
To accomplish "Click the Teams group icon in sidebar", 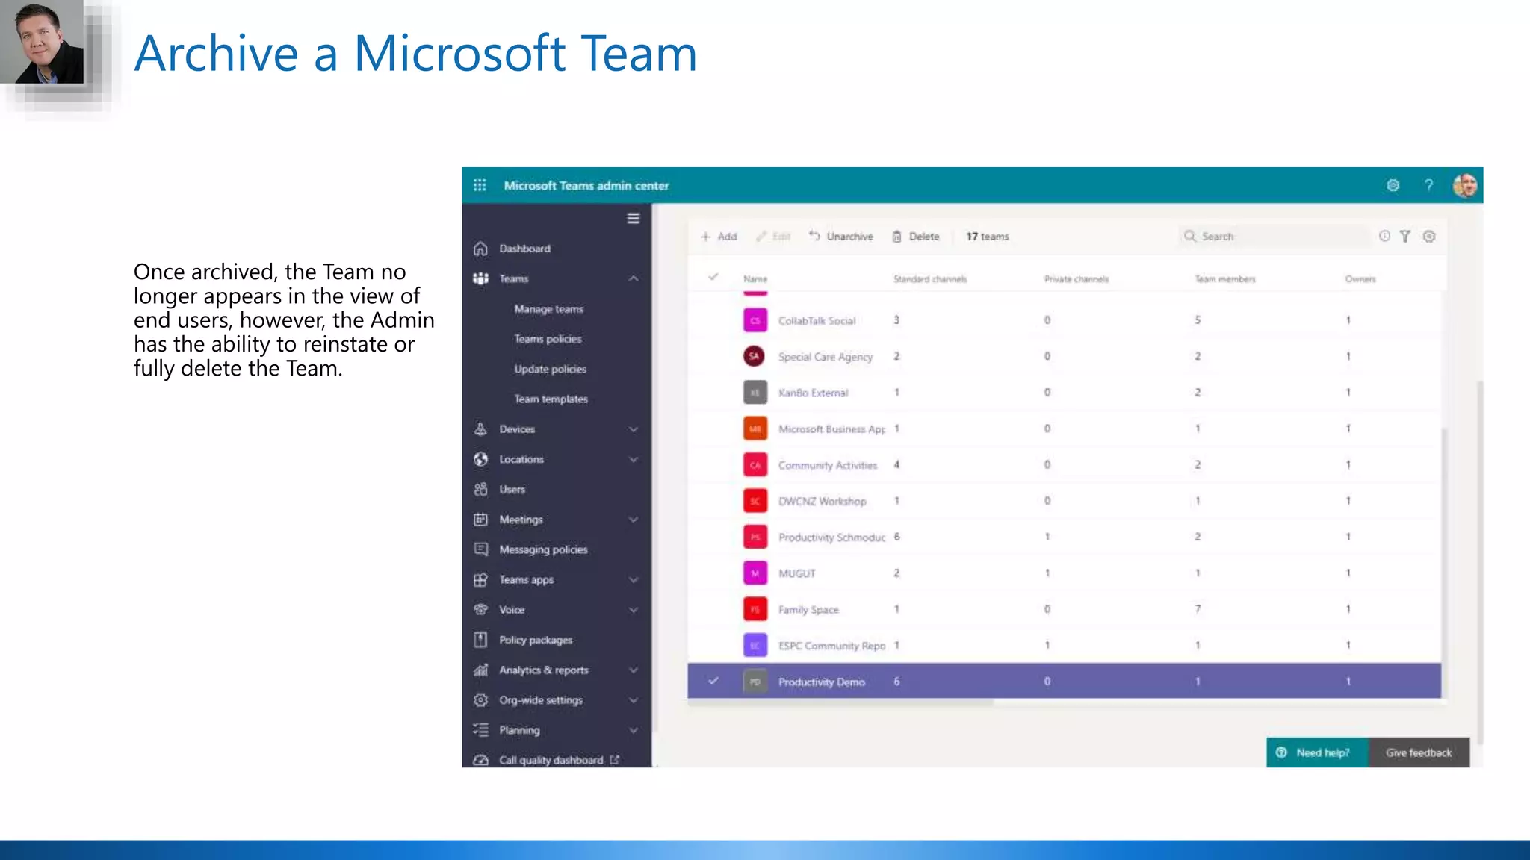I will (x=480, y=278).
